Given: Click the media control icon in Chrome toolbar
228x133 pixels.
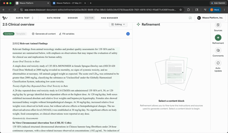Looking at the screenshot, I should 205,10.
